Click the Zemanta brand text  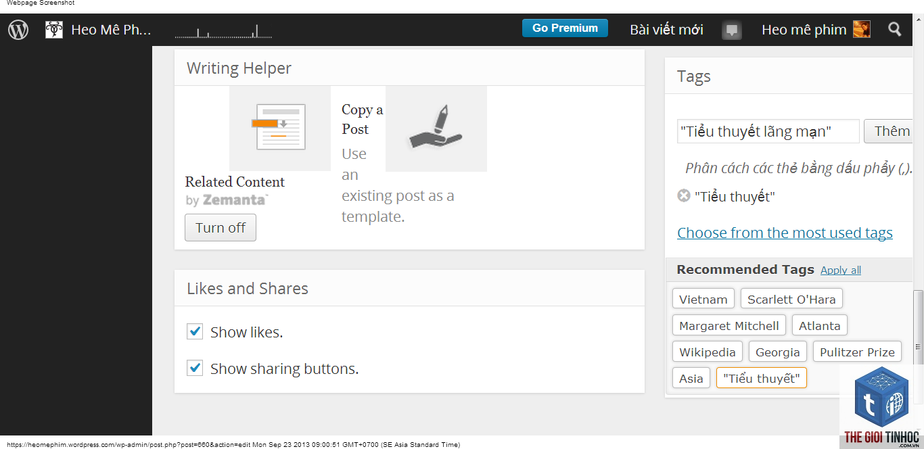(235, 200)
